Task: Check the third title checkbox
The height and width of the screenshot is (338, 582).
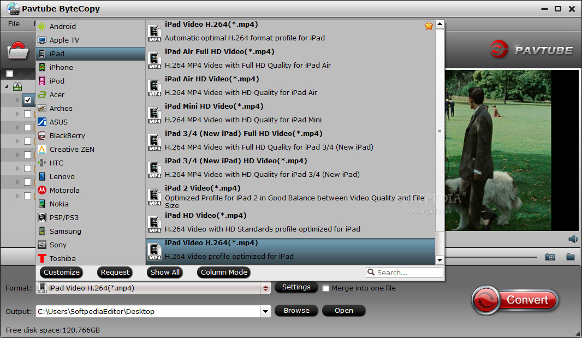Action: click(27, 127)
